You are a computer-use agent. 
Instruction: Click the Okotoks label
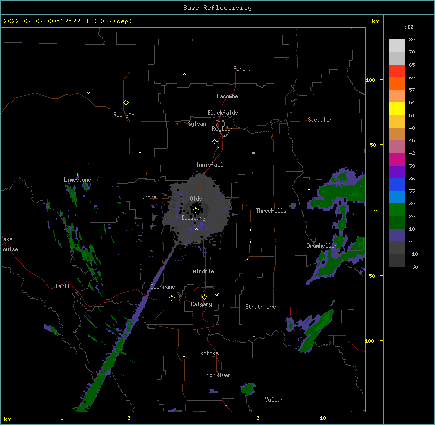208,353
